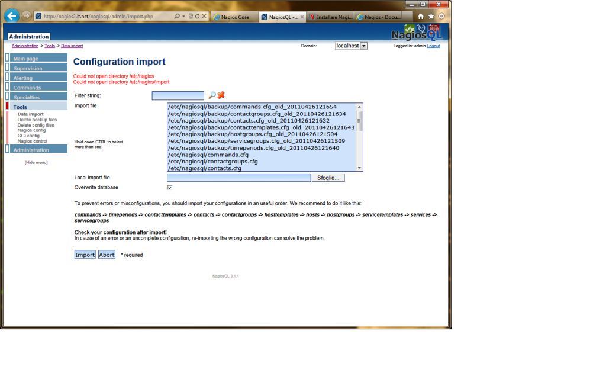This screenshot has width=606, height=379.
Task: Open Nagios control submenu item
Action: pyautogui.click(x=32, y=141)
